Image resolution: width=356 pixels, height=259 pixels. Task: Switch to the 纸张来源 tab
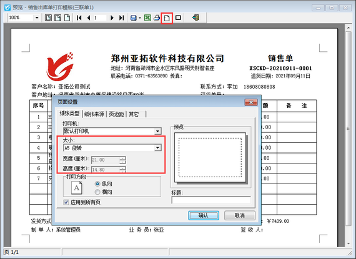tap(94, 114)
